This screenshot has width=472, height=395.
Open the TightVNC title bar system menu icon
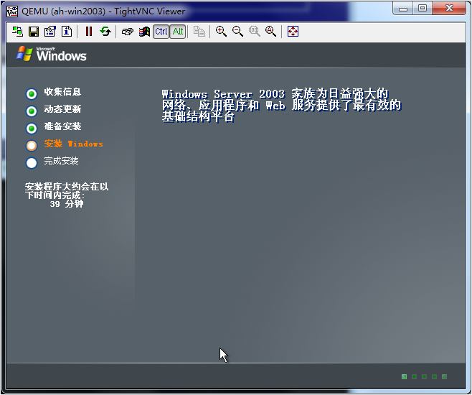(x=11, y=11)
